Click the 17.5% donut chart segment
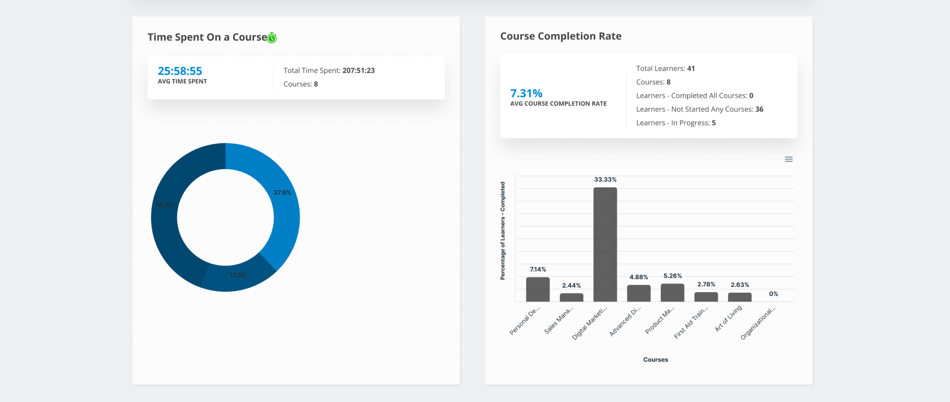Screen dimensions: 950x402 (237, 278)
